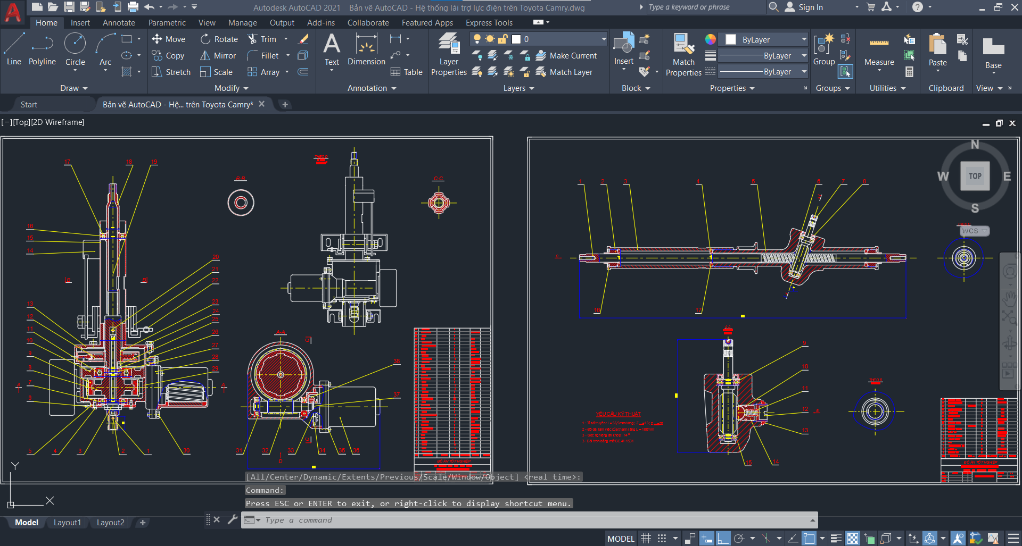Activate Match Properties
The width and height of the screenshot is (1022, 546).
[x=683, y=54]
